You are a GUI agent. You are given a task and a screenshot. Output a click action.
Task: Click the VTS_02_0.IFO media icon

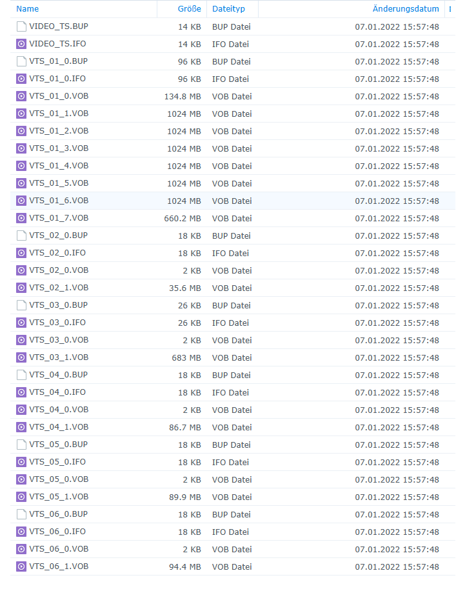(21, 253)
